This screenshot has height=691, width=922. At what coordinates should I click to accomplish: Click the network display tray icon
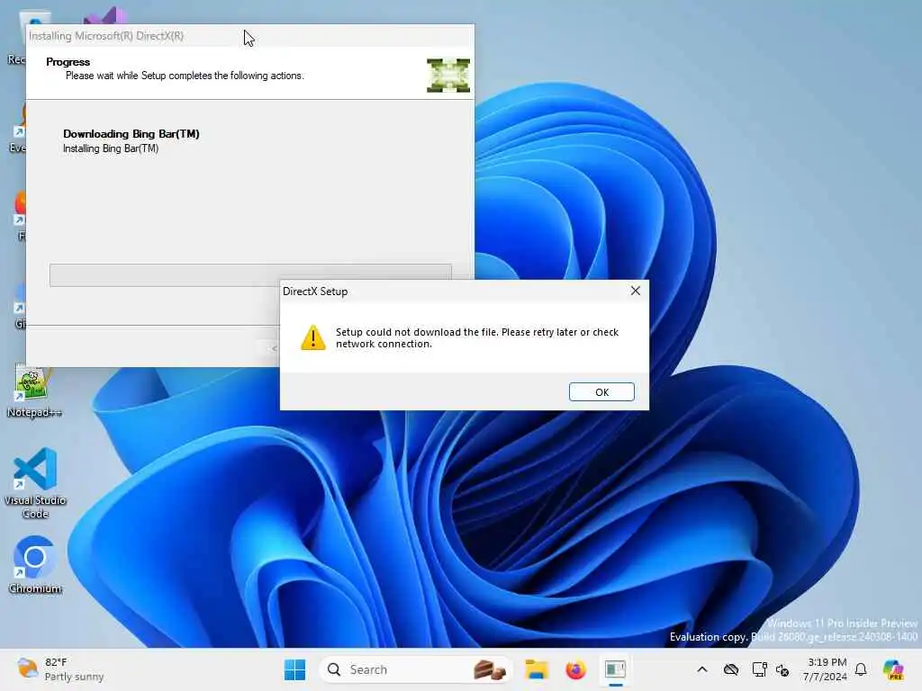(x=759, y=669)
